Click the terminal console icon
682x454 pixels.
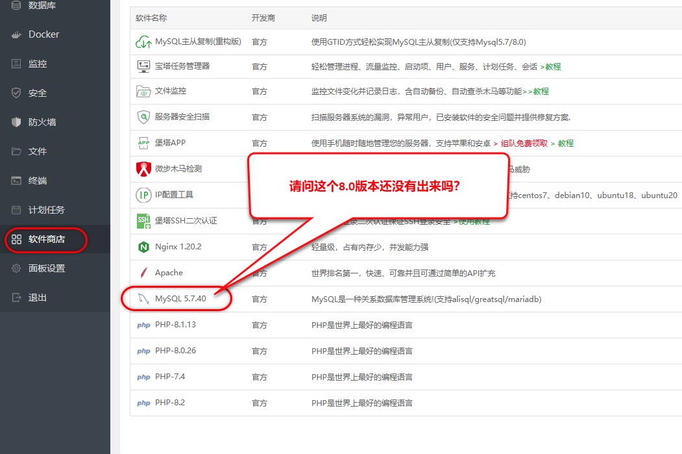tap(16, 181)
